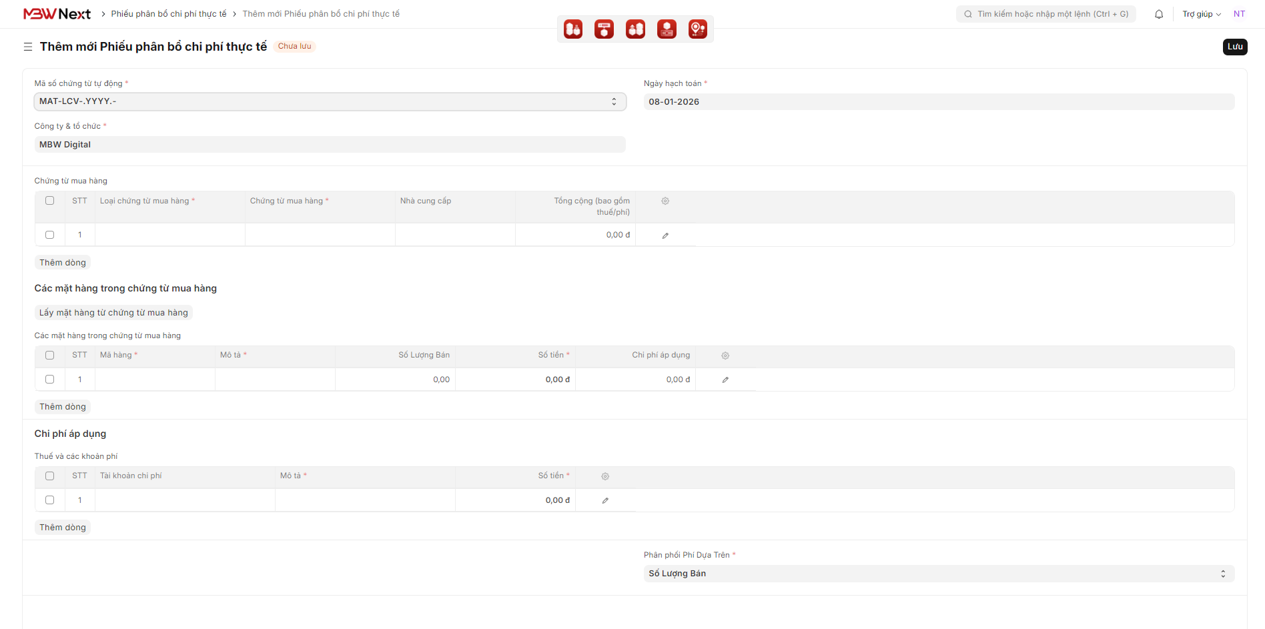
Task: Open column settings gear for Chứng từ mua hàng table
Action: [x=665, y=201]
